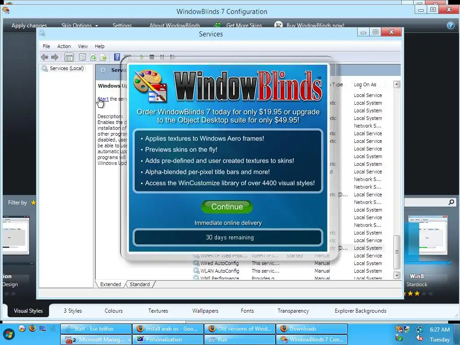Click Get More Skins in WindowBlinds
Image resolution: width=460 pixels, height=345 pixels.
pyautogui.click(x=238, y=25)
